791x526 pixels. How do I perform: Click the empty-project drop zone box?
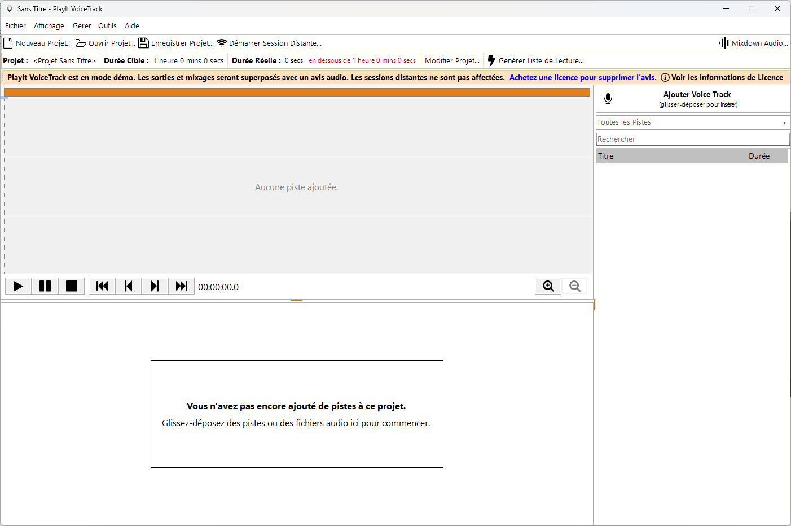(297, 414)
